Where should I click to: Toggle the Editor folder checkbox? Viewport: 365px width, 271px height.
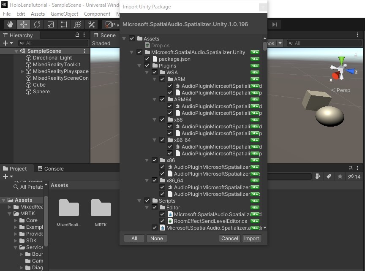click(x=155, y=207)
